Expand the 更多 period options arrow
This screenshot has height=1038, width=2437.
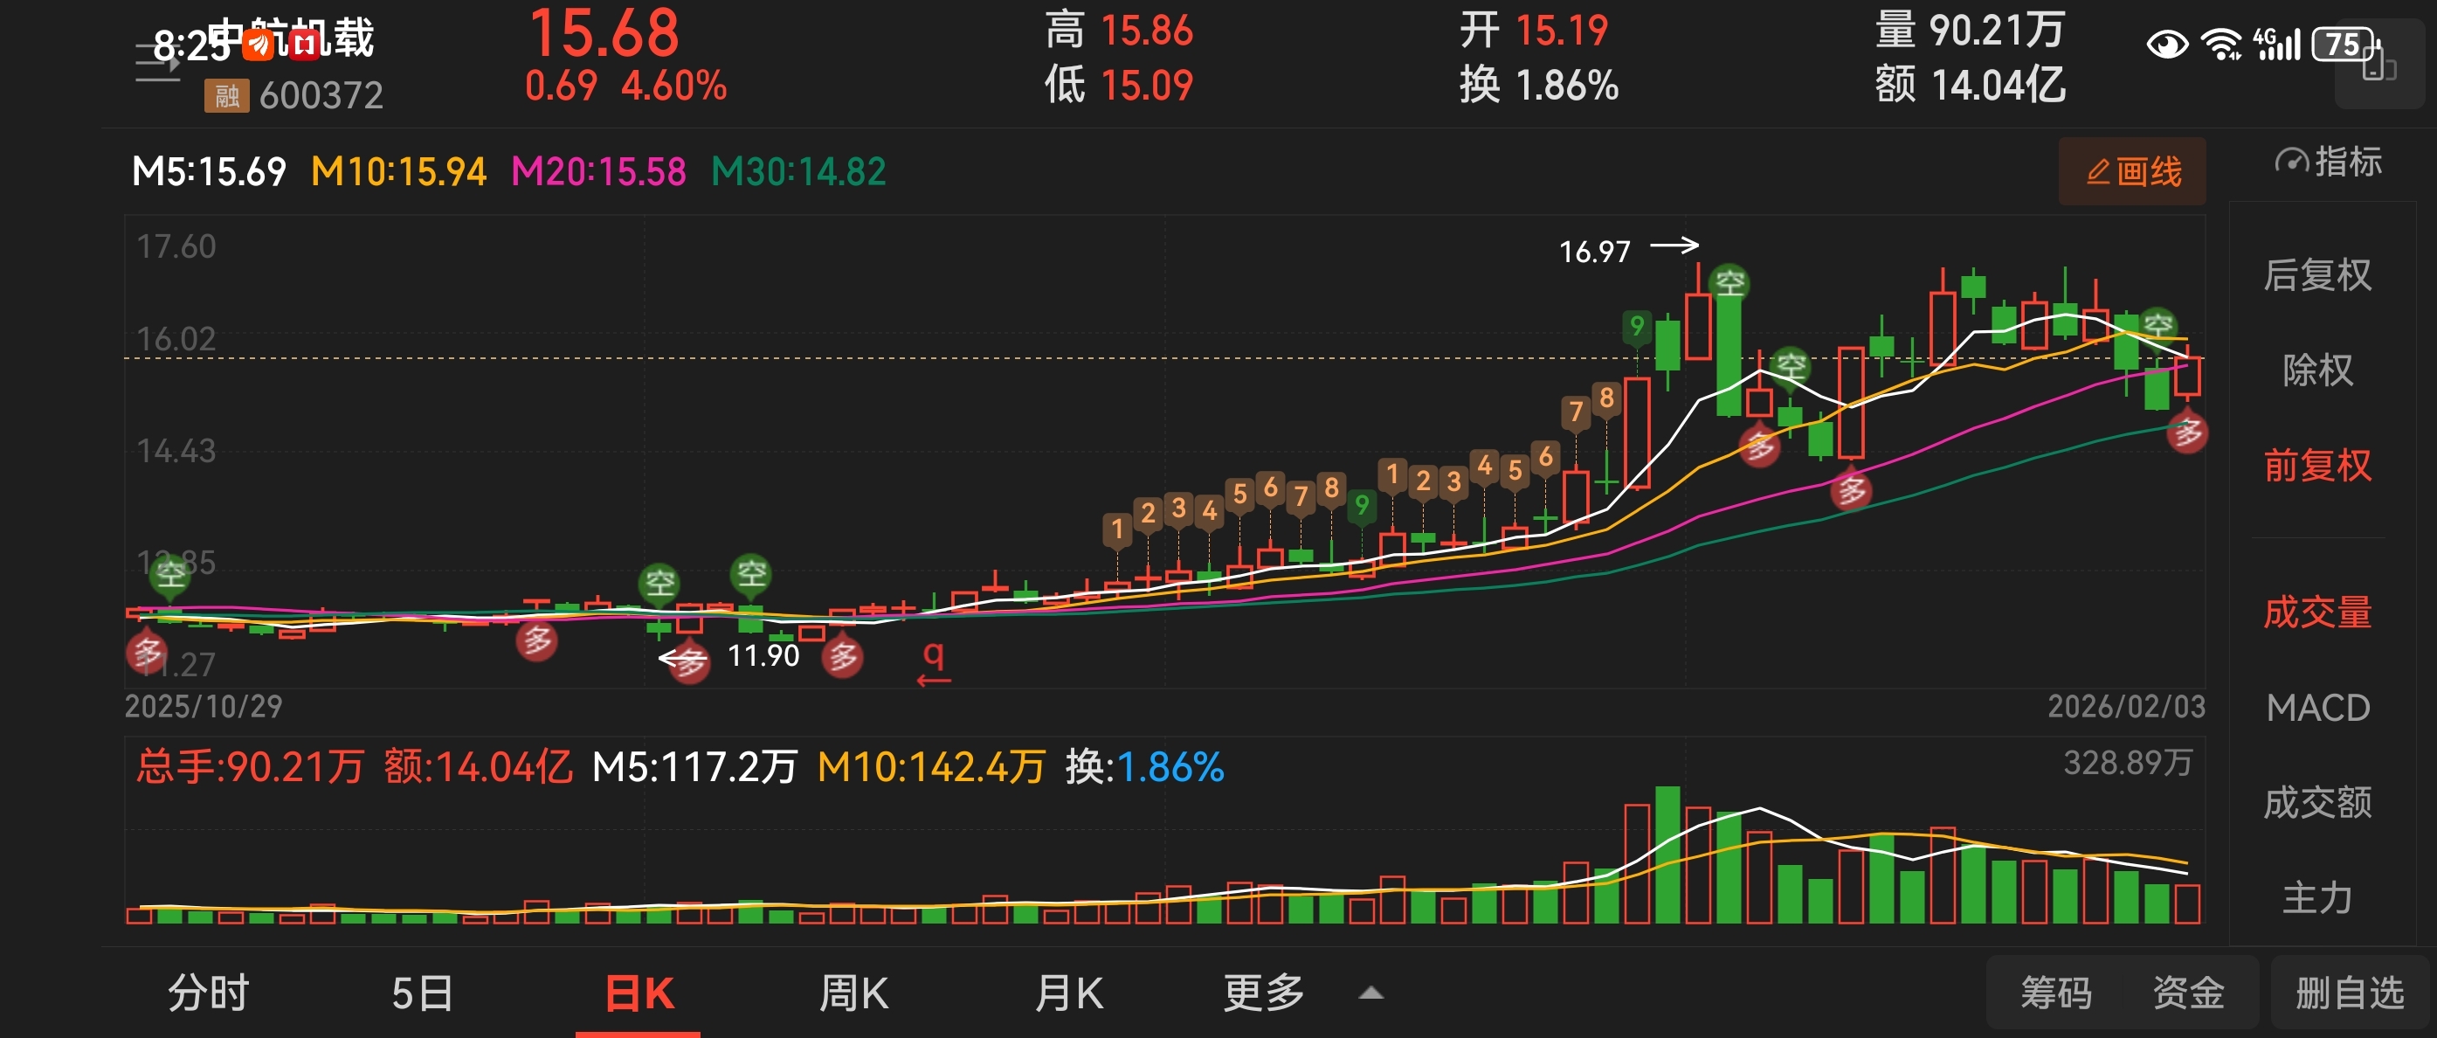(x=1370, y=993)
